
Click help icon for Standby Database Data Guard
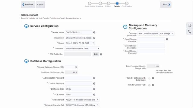[153, 78]
